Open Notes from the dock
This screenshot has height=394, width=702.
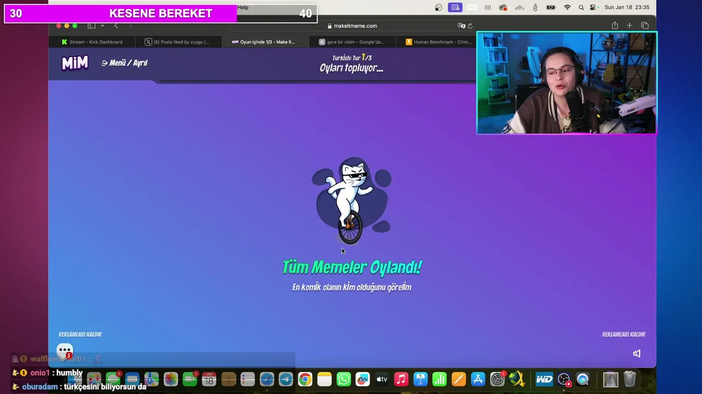pyautogui.click(x=325, y=379)
